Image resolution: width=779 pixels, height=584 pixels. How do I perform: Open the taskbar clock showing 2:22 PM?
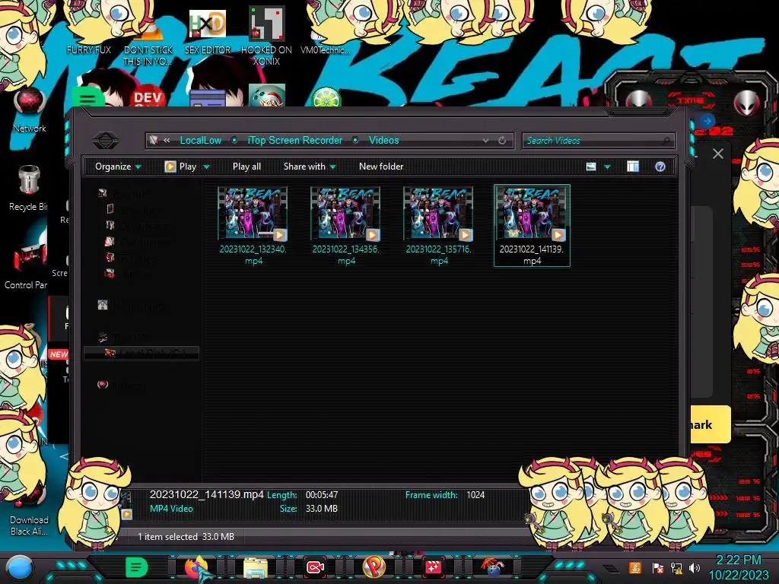tap(738, 567)
